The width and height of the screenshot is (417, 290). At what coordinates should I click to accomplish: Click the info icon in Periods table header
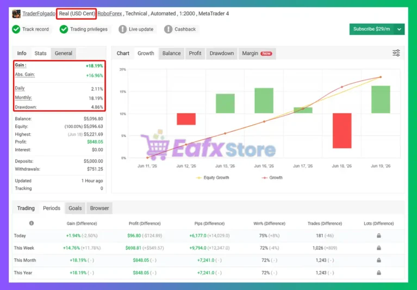[x=32, y=223]
